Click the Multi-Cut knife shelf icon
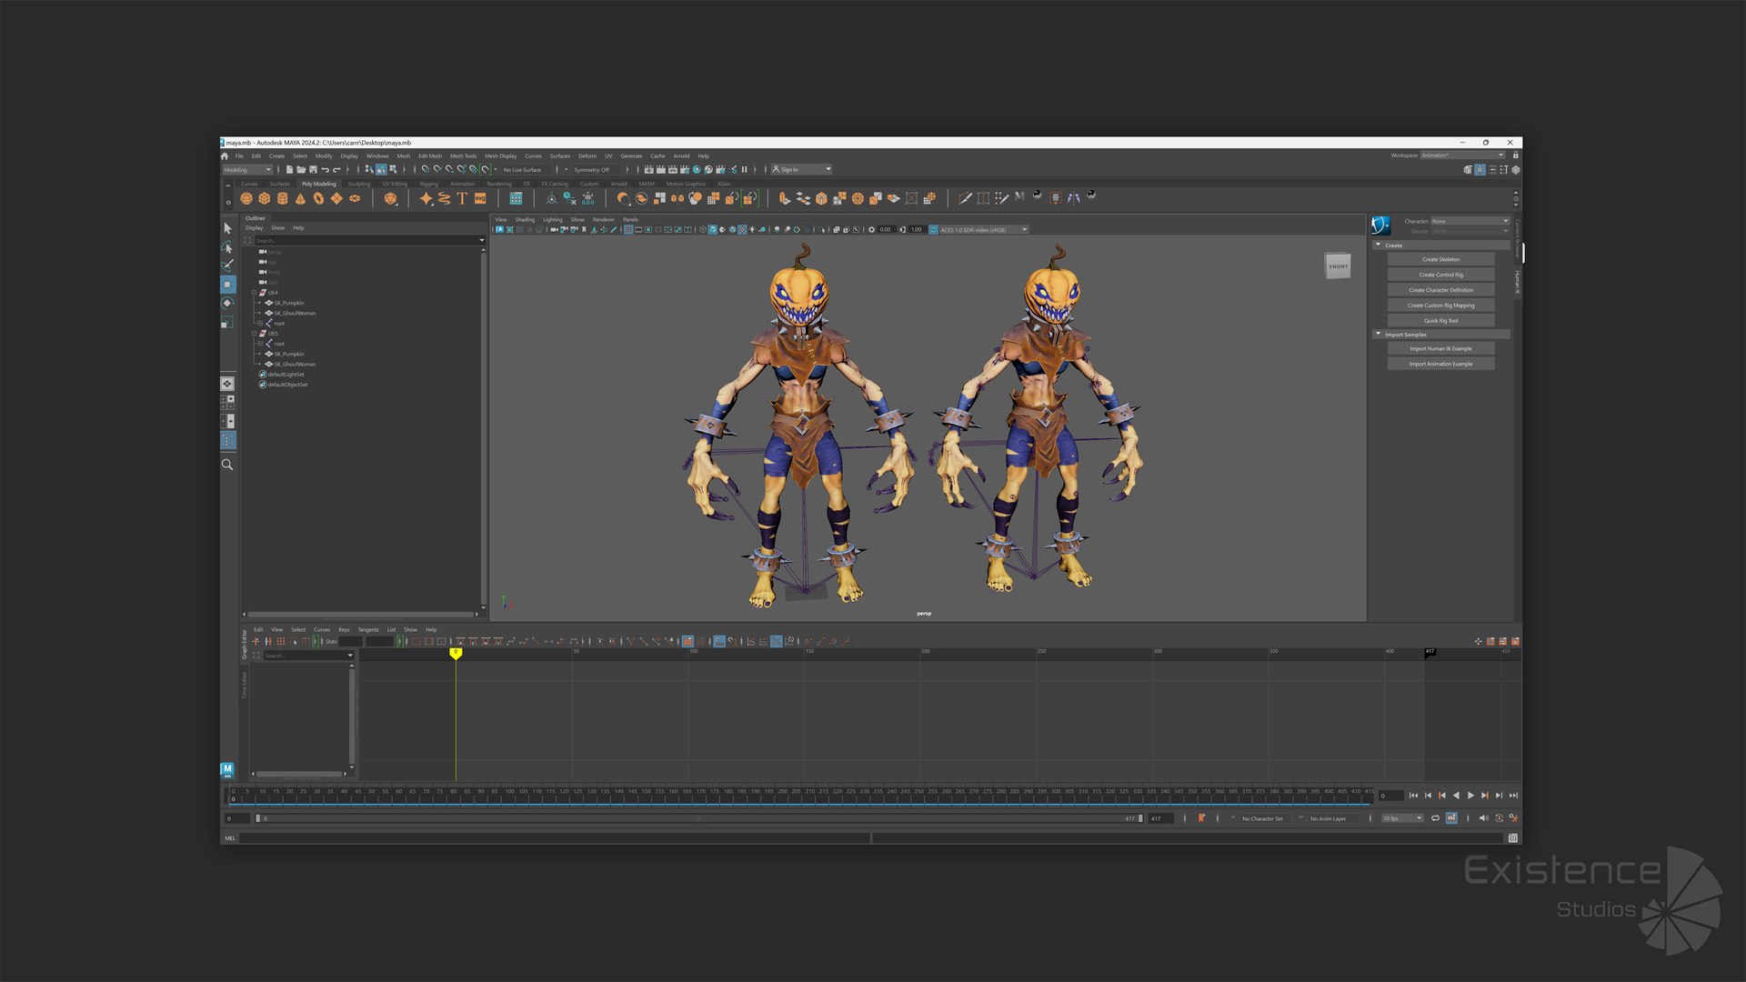The image size is (1746, 982). [x=965, y=198]
